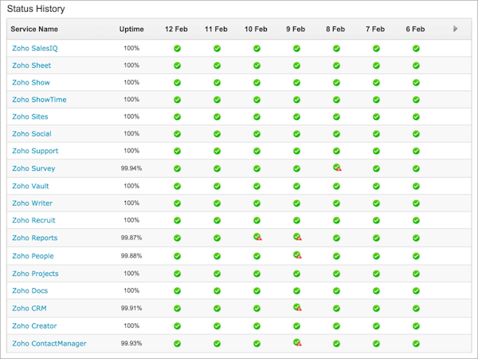478x359 pixels.
Task: Click Zoho CRM warning icon for 9 Feb
Action: pos(297,307)
